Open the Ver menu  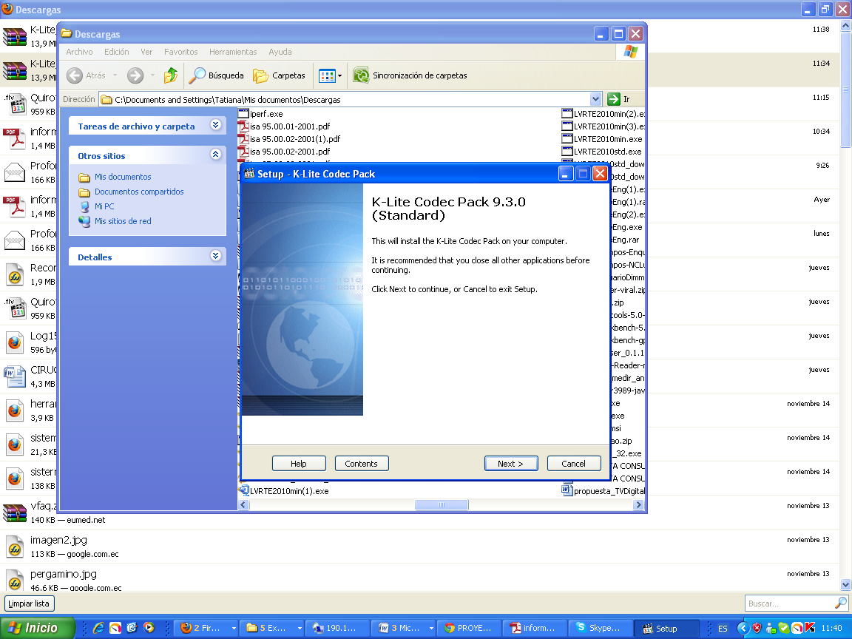pos(146,52)
